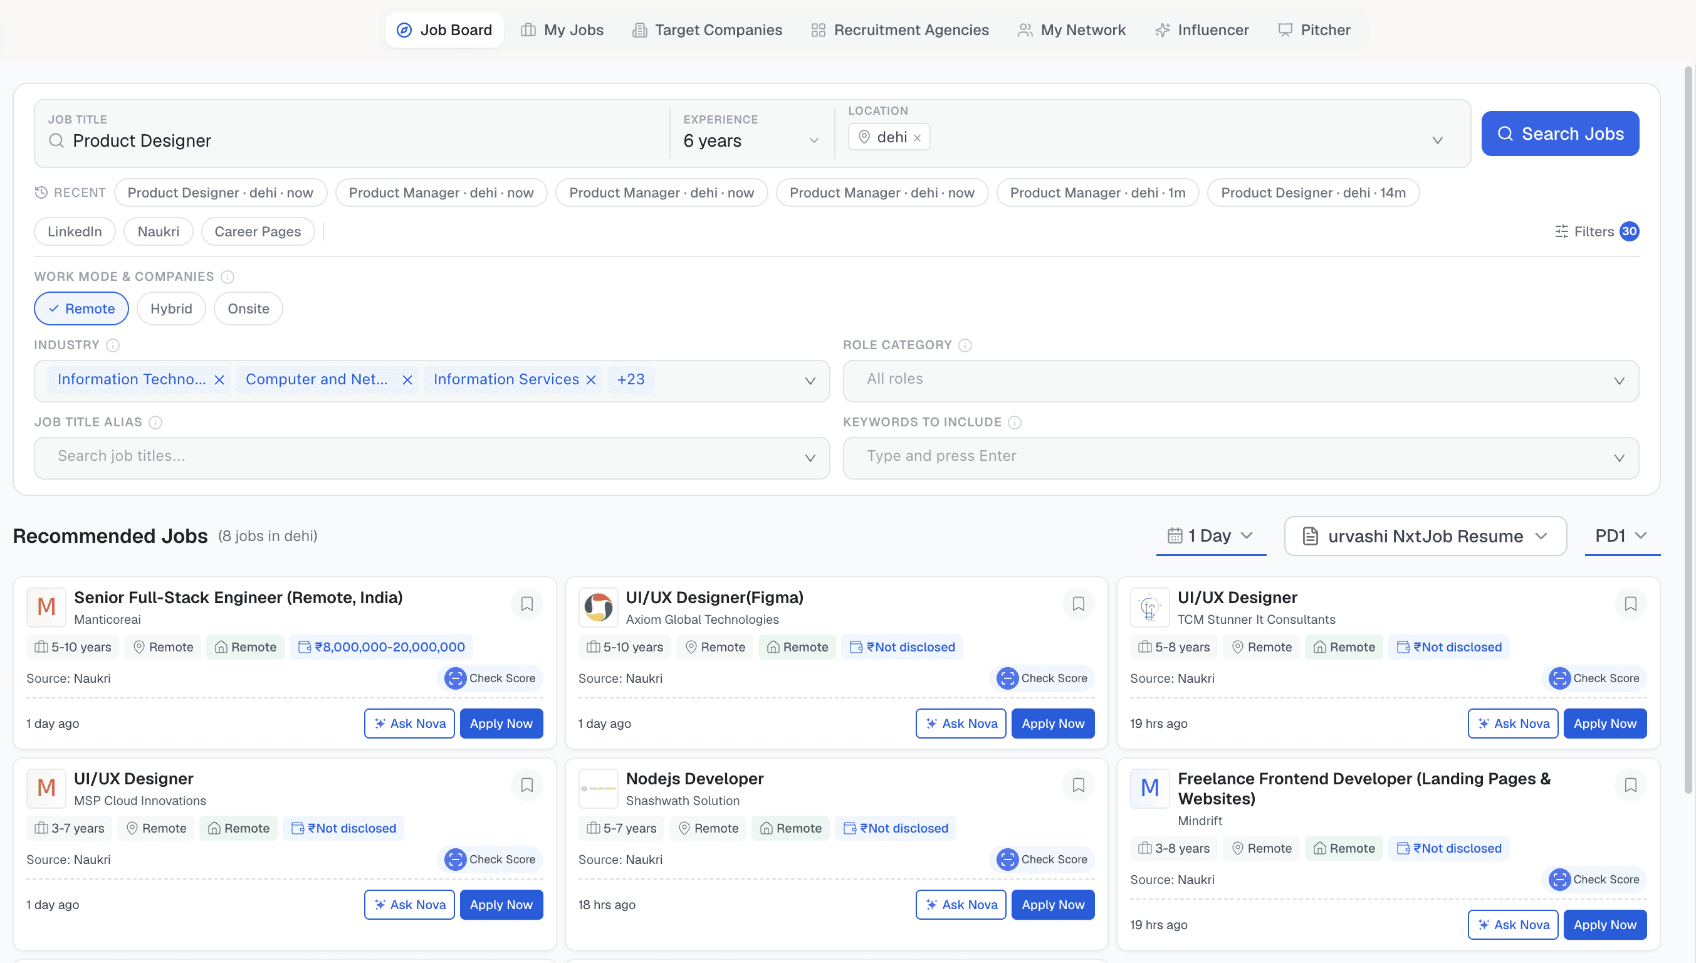Viewport: 1696px width, 963px height.
Task: Expand the Industry dropdown
Action: pyautogui.click(x=810, y=381)
